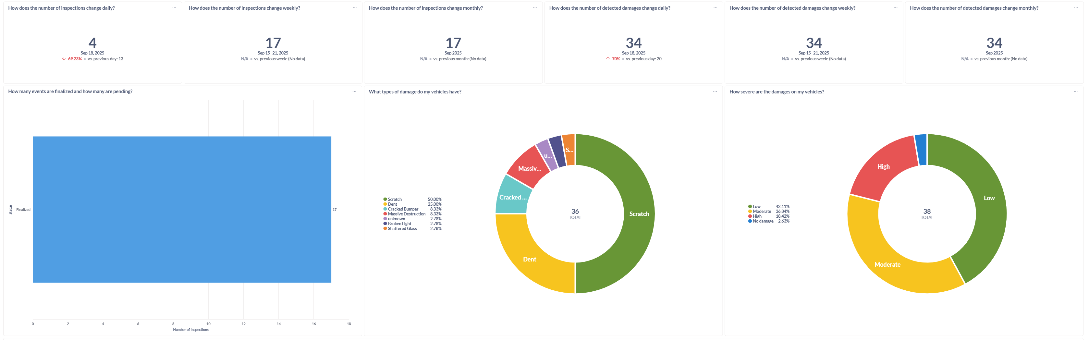Open ellipsis menu on daily inspections card
Screen dimensions: 1089x340
point(174,8)
